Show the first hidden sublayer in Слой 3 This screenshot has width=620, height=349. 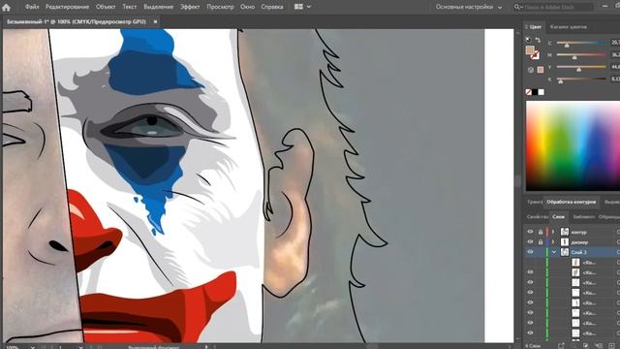530,263
